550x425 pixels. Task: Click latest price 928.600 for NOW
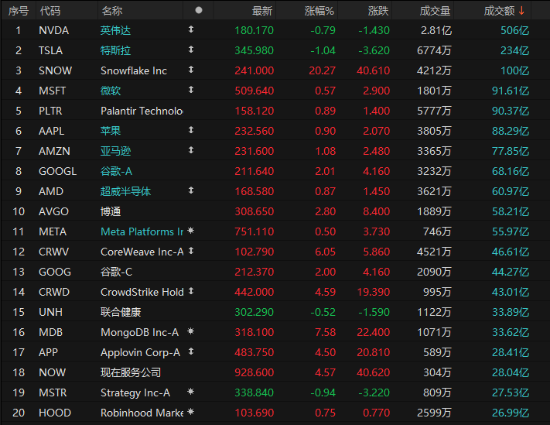coord(254,372)
